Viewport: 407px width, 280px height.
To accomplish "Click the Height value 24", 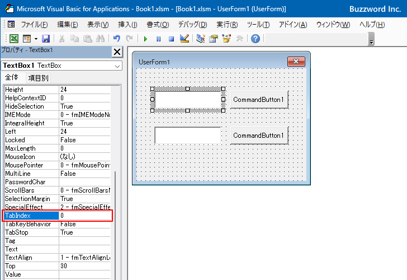I will click(85, 90).
